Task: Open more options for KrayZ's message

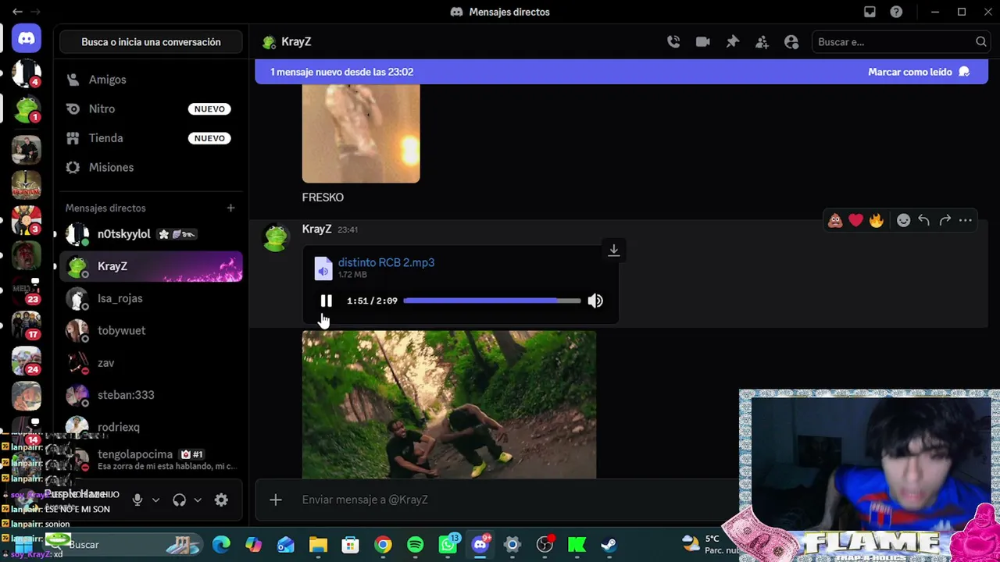Action: 966,221
